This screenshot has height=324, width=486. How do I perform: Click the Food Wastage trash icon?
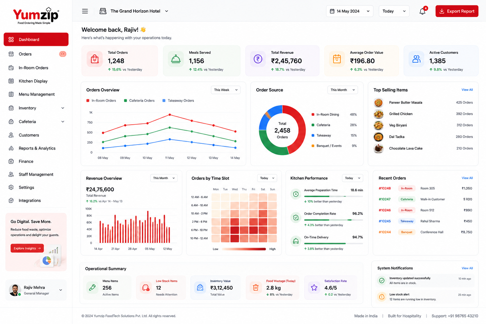256,287
